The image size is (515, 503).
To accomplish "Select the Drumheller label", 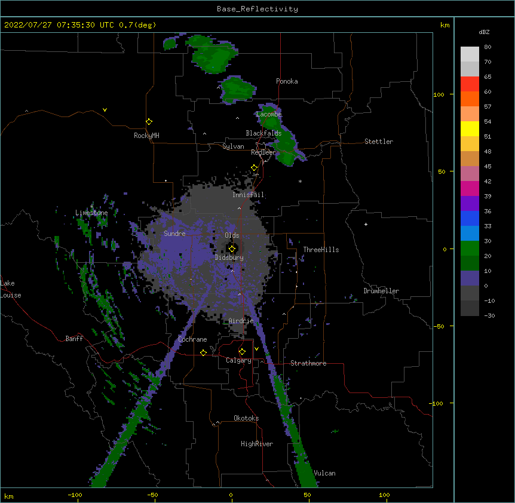I will tap(381, 291).
